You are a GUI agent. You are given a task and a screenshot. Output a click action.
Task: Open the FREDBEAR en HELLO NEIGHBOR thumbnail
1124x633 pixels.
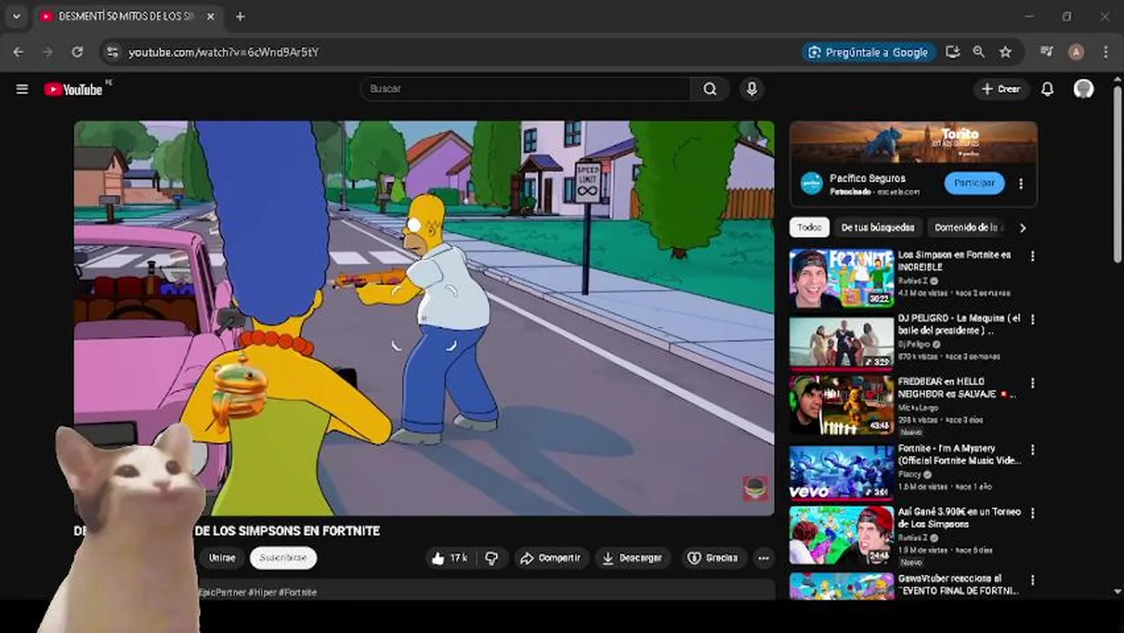click(x=842, y=405)
